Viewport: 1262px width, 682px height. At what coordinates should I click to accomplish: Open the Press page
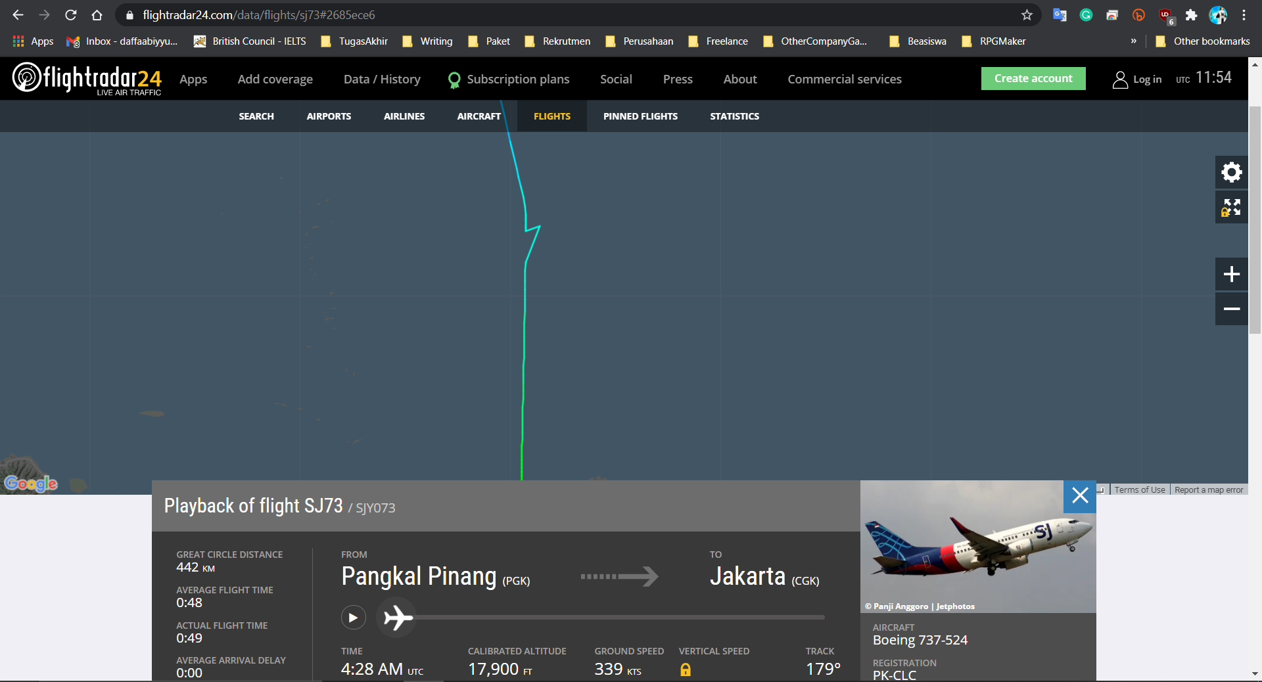point(678,80)
